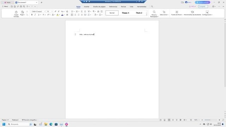The image size is (226, 127).
Task: Switch to the Inicio ribbon tab
Action: click(x=78, y=7)
